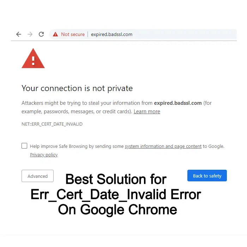Viewport: 247px width, 247px height.
Task: Click the bold expired.badssl.com in the warning text
Action: click(178, 103)
